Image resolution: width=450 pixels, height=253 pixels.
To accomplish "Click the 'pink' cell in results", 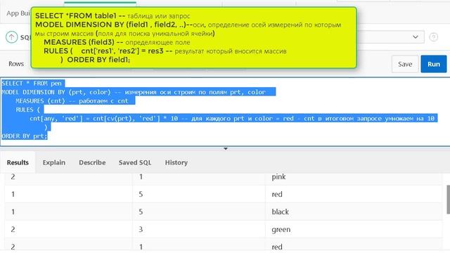I will click(x=278, y=176).
